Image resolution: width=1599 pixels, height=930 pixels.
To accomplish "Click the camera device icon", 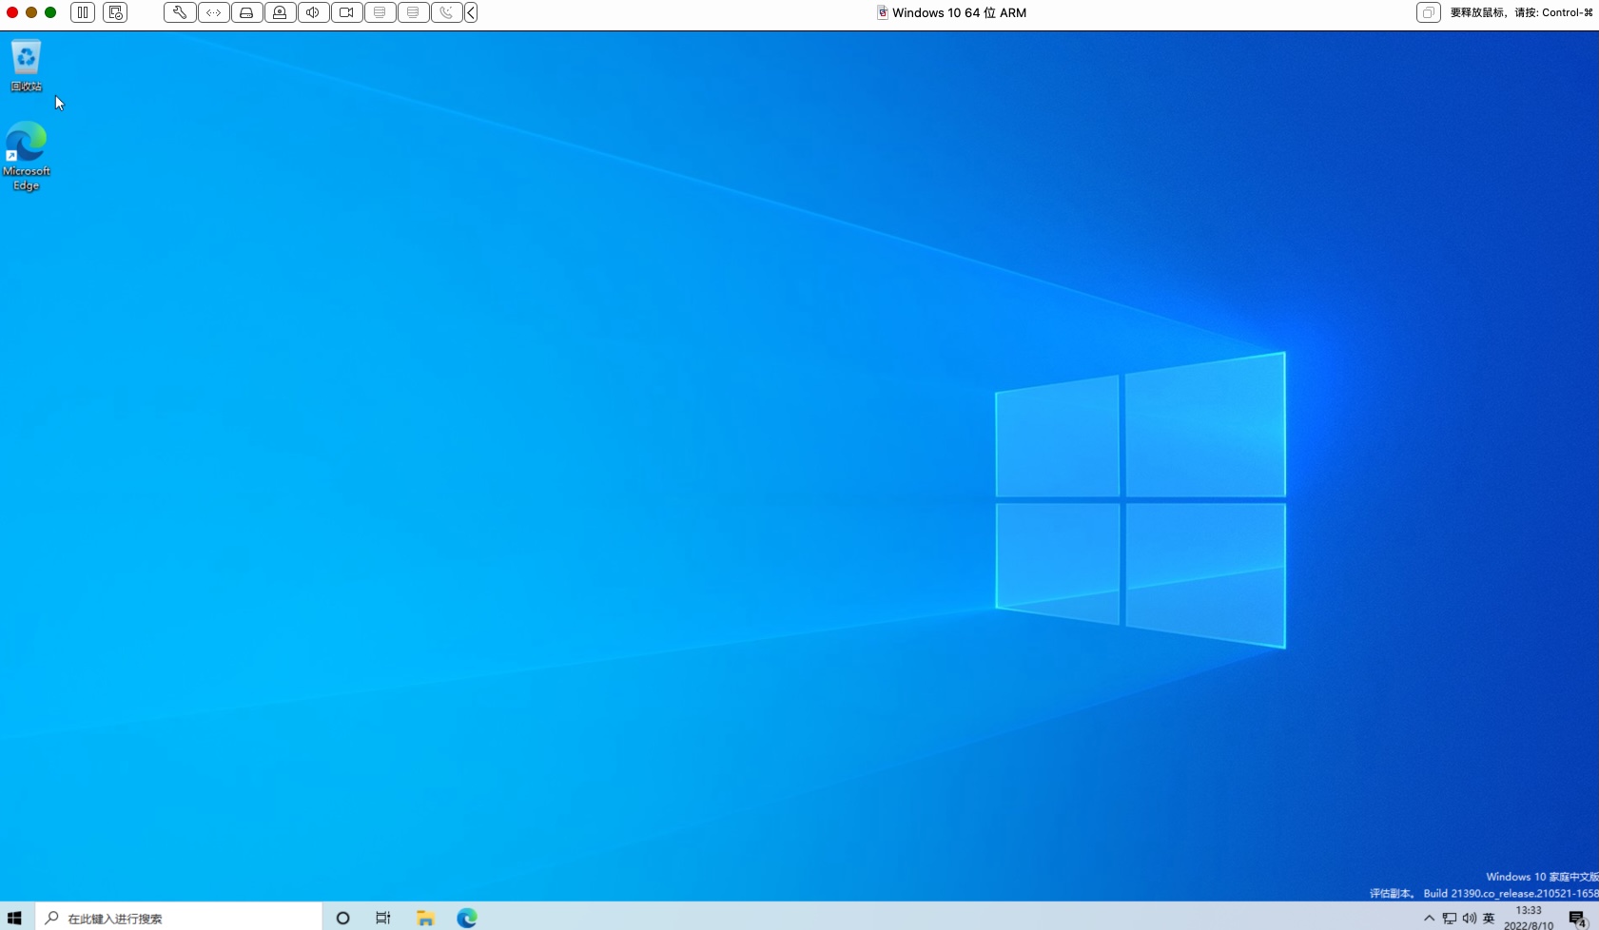I will pyautogui.click(x=346, y=12).
